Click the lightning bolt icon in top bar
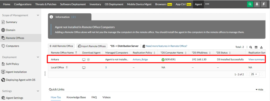This screenshot has height=101, width=270. click(264, 4)
